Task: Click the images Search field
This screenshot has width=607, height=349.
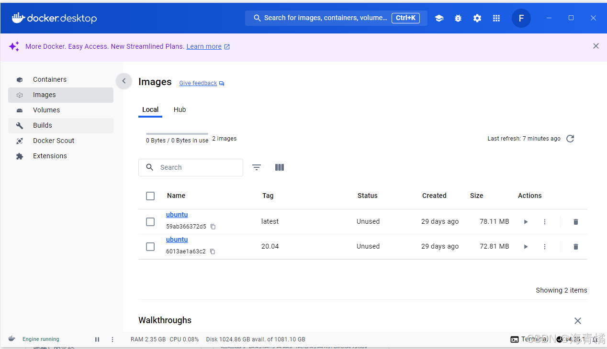Action: pyautogui.click(x=191, y=167)
